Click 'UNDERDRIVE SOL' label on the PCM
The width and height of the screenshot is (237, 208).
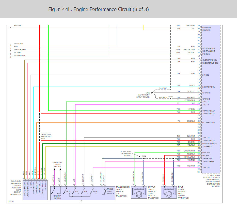pos(210,63)
